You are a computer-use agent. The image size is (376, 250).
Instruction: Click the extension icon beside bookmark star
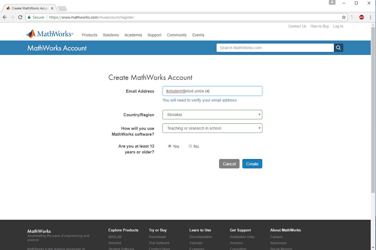[x=352, y=17]
